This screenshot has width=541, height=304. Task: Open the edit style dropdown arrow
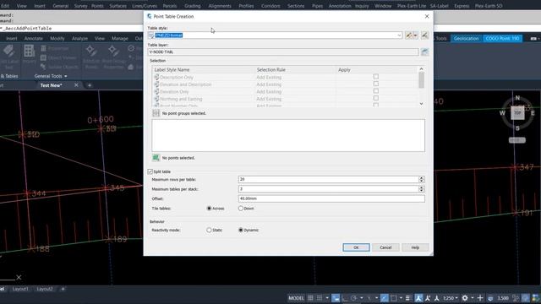(x=415, y=35)
